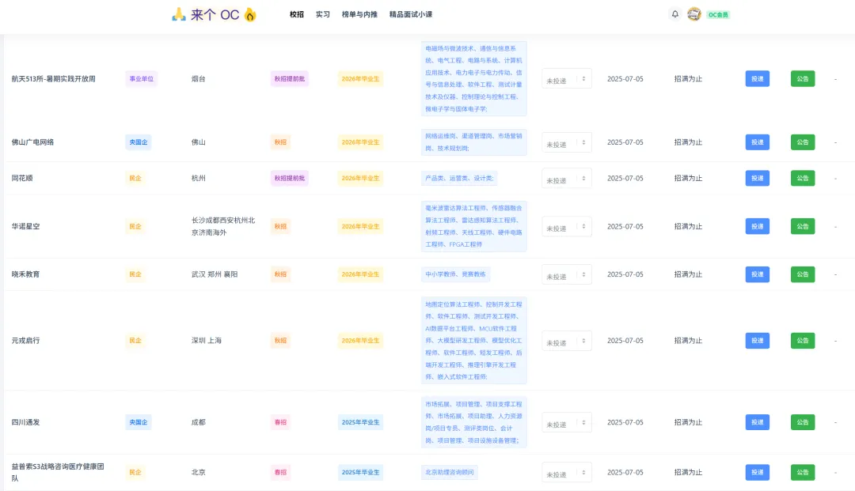
Task: Switch to the 实习 tab
Action: pos(323,14)
